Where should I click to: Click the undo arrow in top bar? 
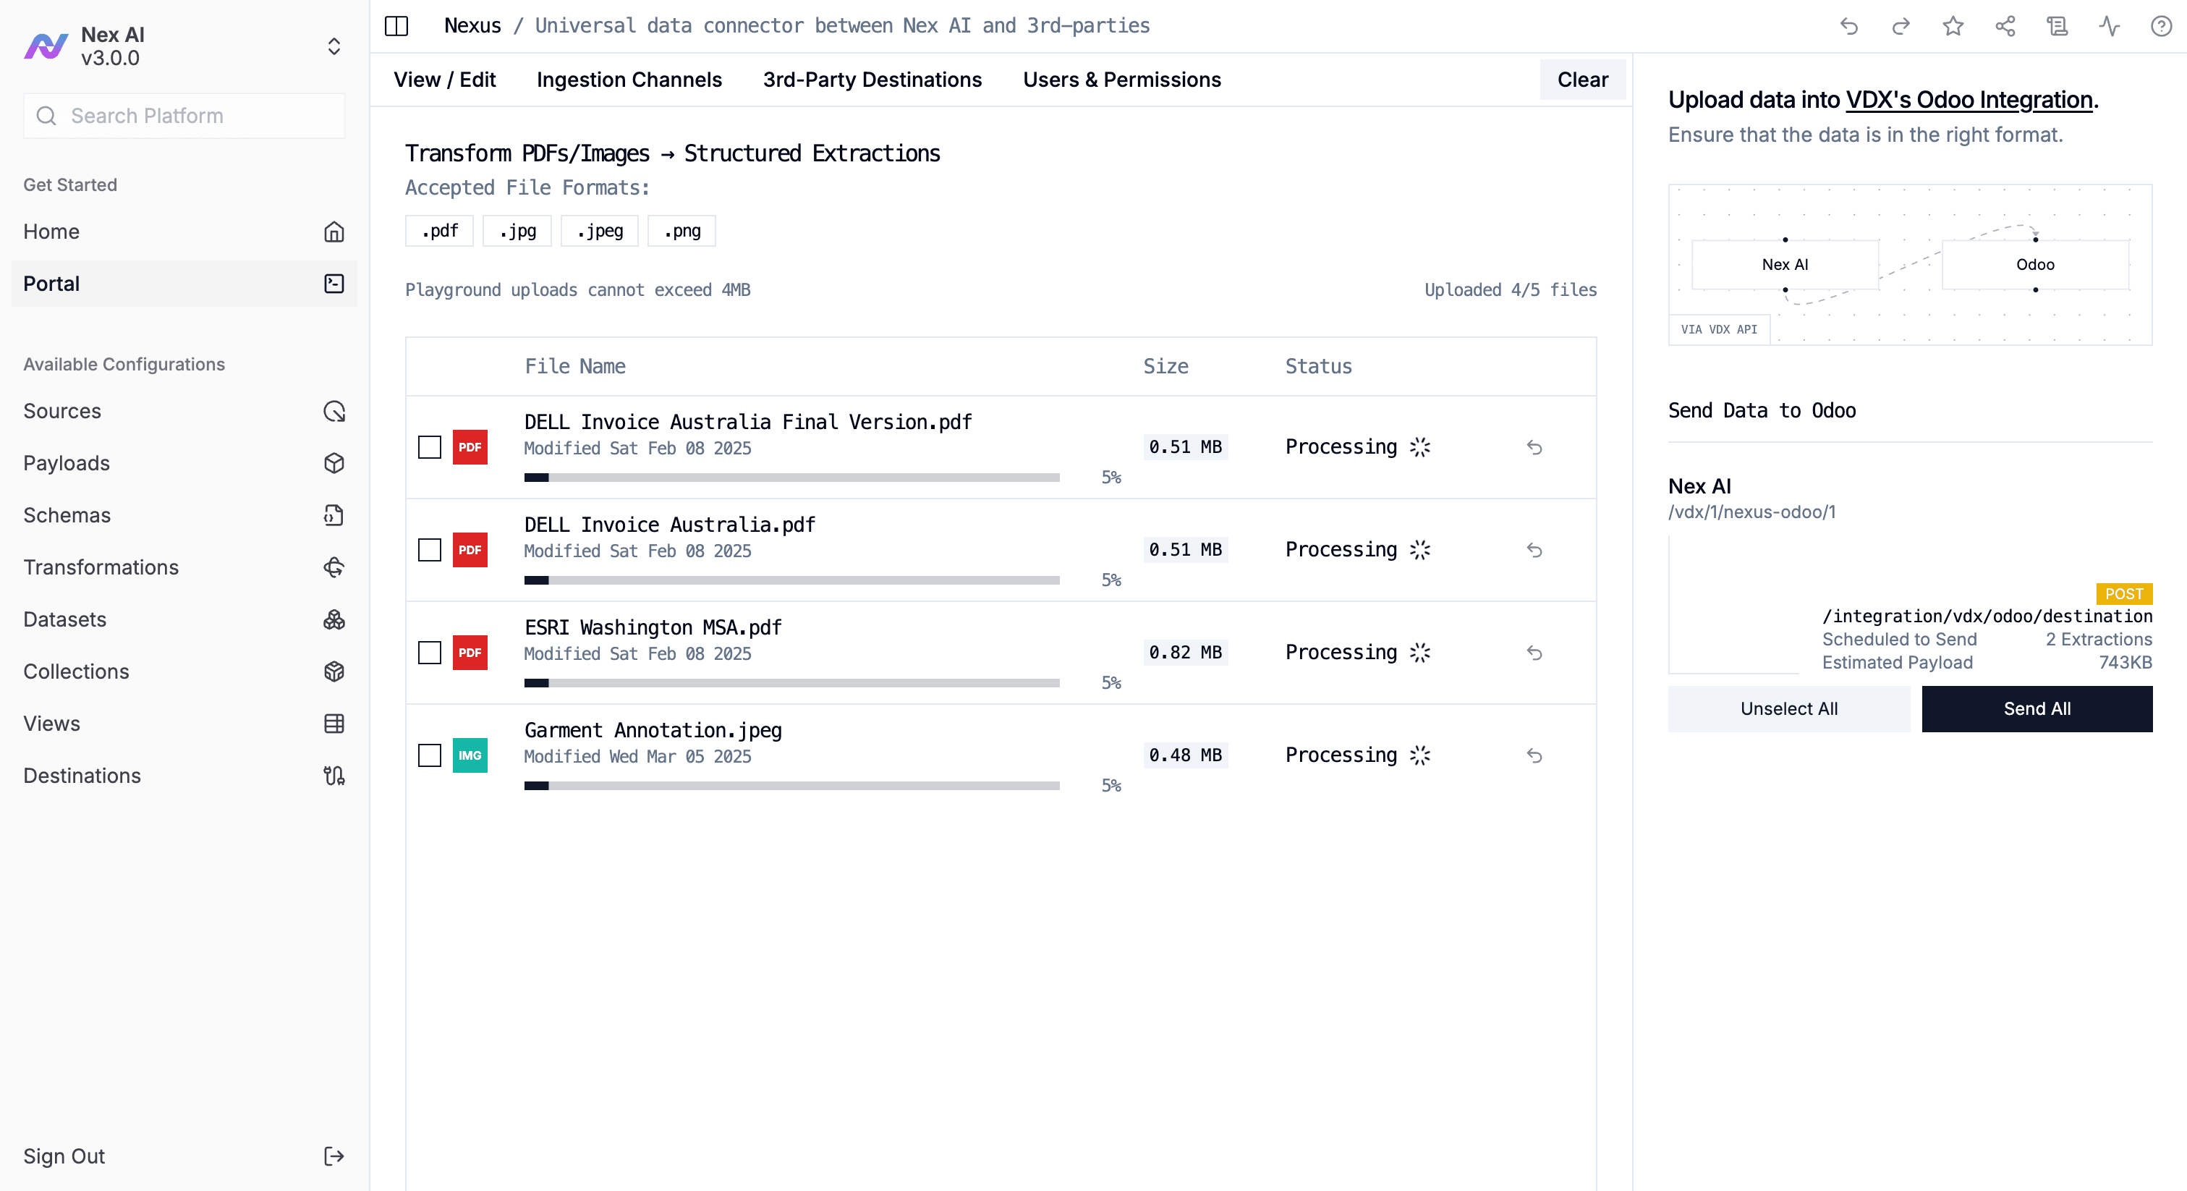pyautogui.click(x=1848, y=25)
